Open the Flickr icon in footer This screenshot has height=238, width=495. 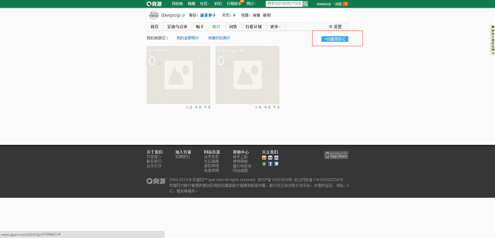pyautogui.click(x=270, y=158)
